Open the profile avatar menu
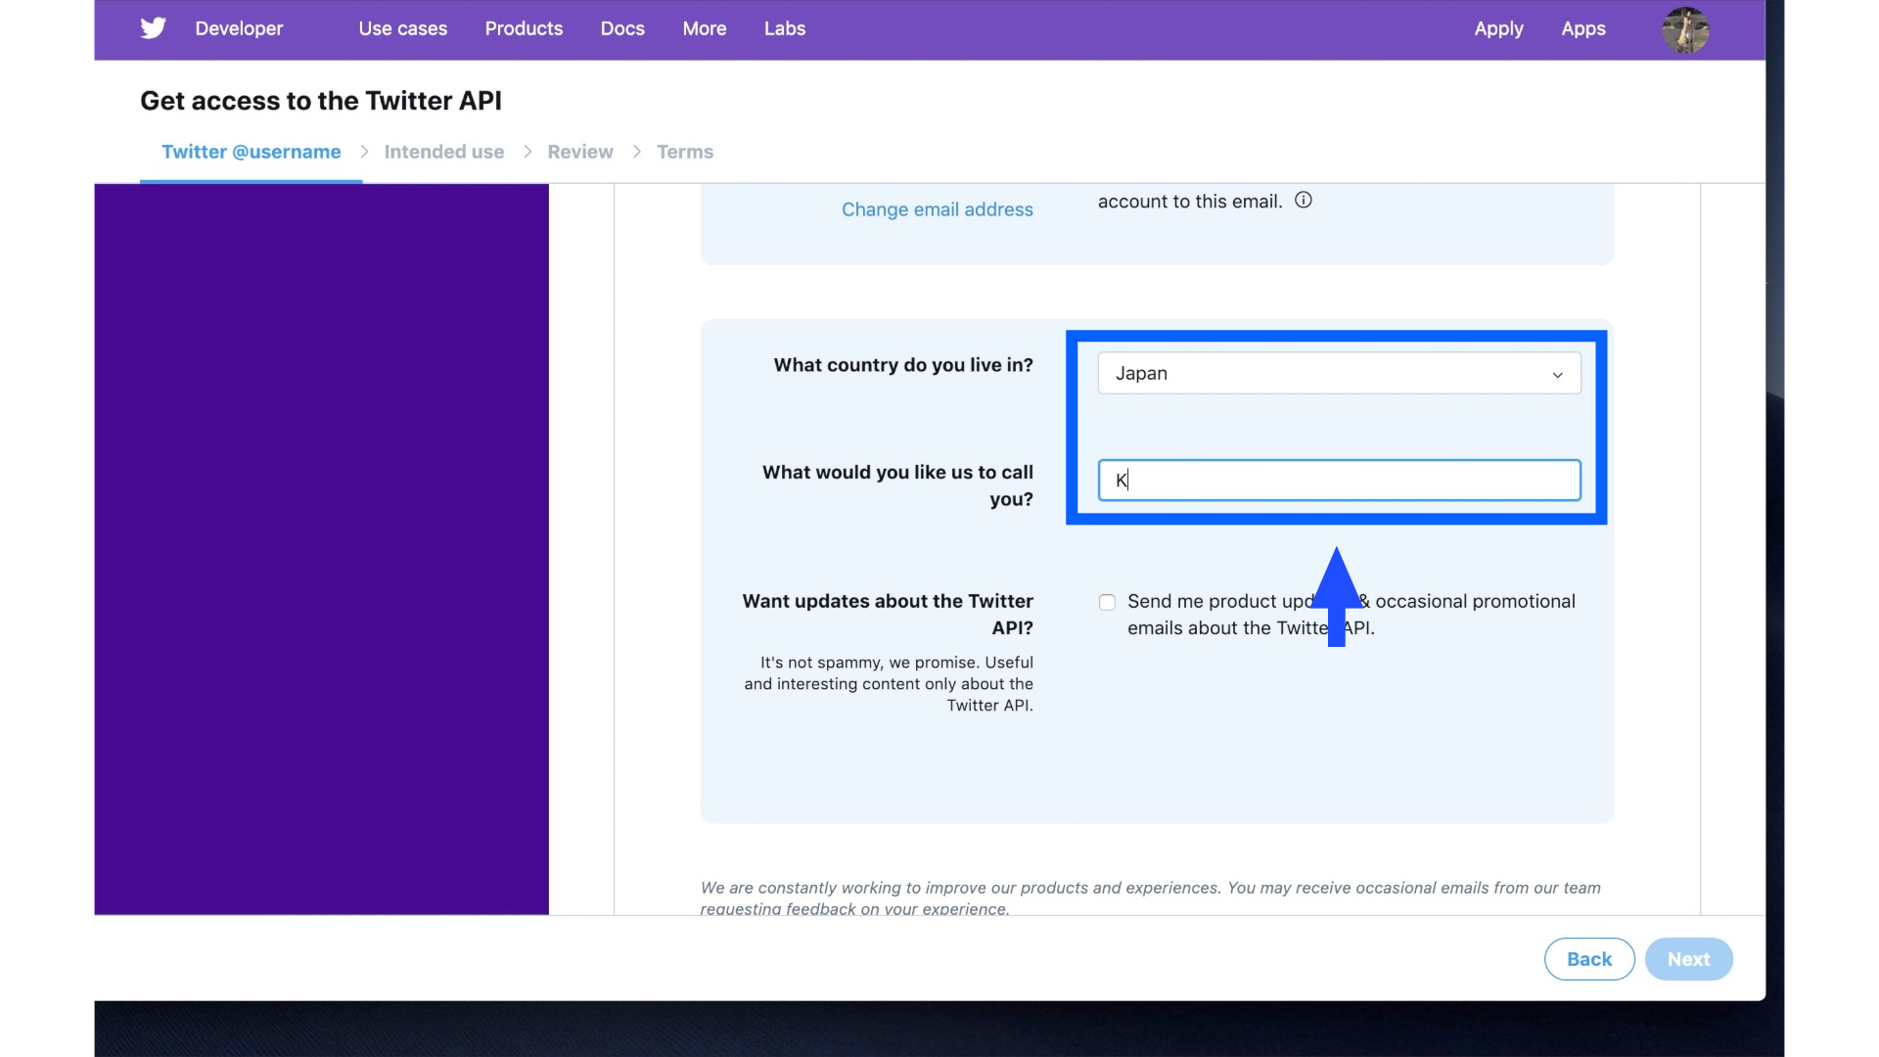The width and height of the screenshot is (1879, 1057). point(1685,29)
